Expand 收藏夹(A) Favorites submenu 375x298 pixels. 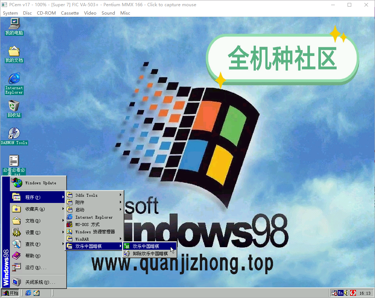[38, 209]
